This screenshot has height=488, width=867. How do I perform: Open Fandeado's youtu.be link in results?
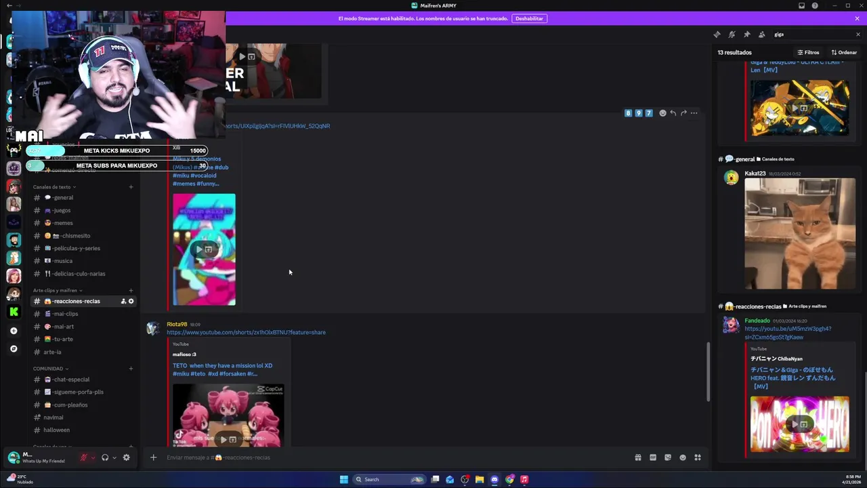click(x=788, y=333)
